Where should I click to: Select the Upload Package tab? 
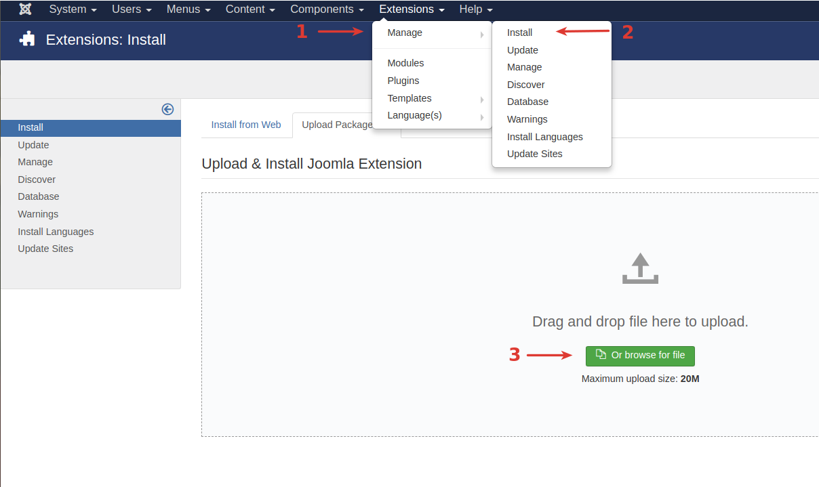(x=337, y=125)
